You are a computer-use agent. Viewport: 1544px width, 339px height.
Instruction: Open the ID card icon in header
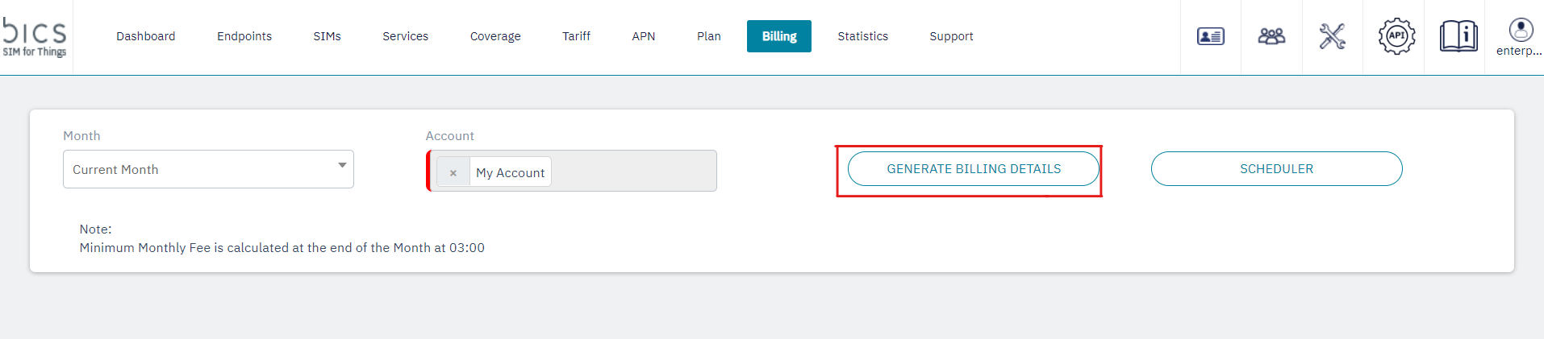1210,36
